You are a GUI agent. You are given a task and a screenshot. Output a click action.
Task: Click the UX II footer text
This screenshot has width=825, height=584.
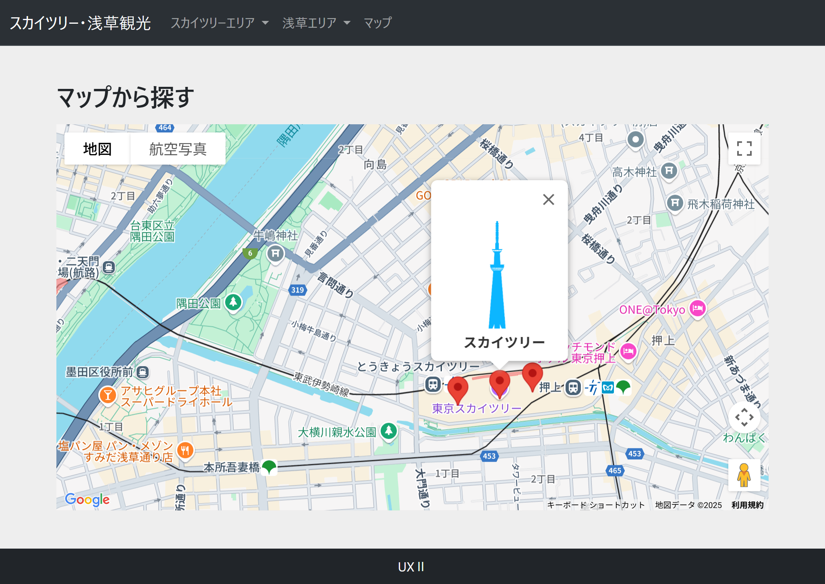click(x=411, y=567)
